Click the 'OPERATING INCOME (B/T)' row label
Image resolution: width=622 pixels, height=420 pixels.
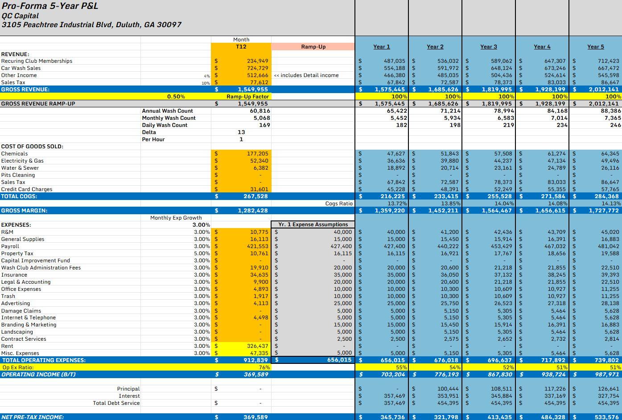[39, 375]
